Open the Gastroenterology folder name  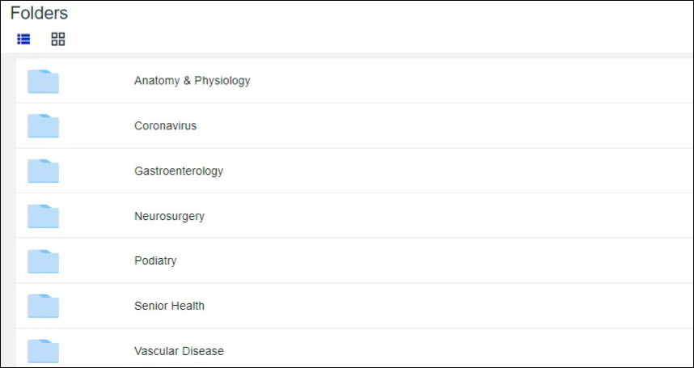coord(179,171)
